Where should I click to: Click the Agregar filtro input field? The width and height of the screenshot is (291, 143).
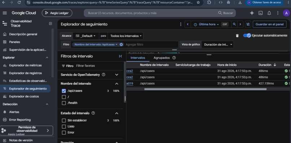click(151, 44)
